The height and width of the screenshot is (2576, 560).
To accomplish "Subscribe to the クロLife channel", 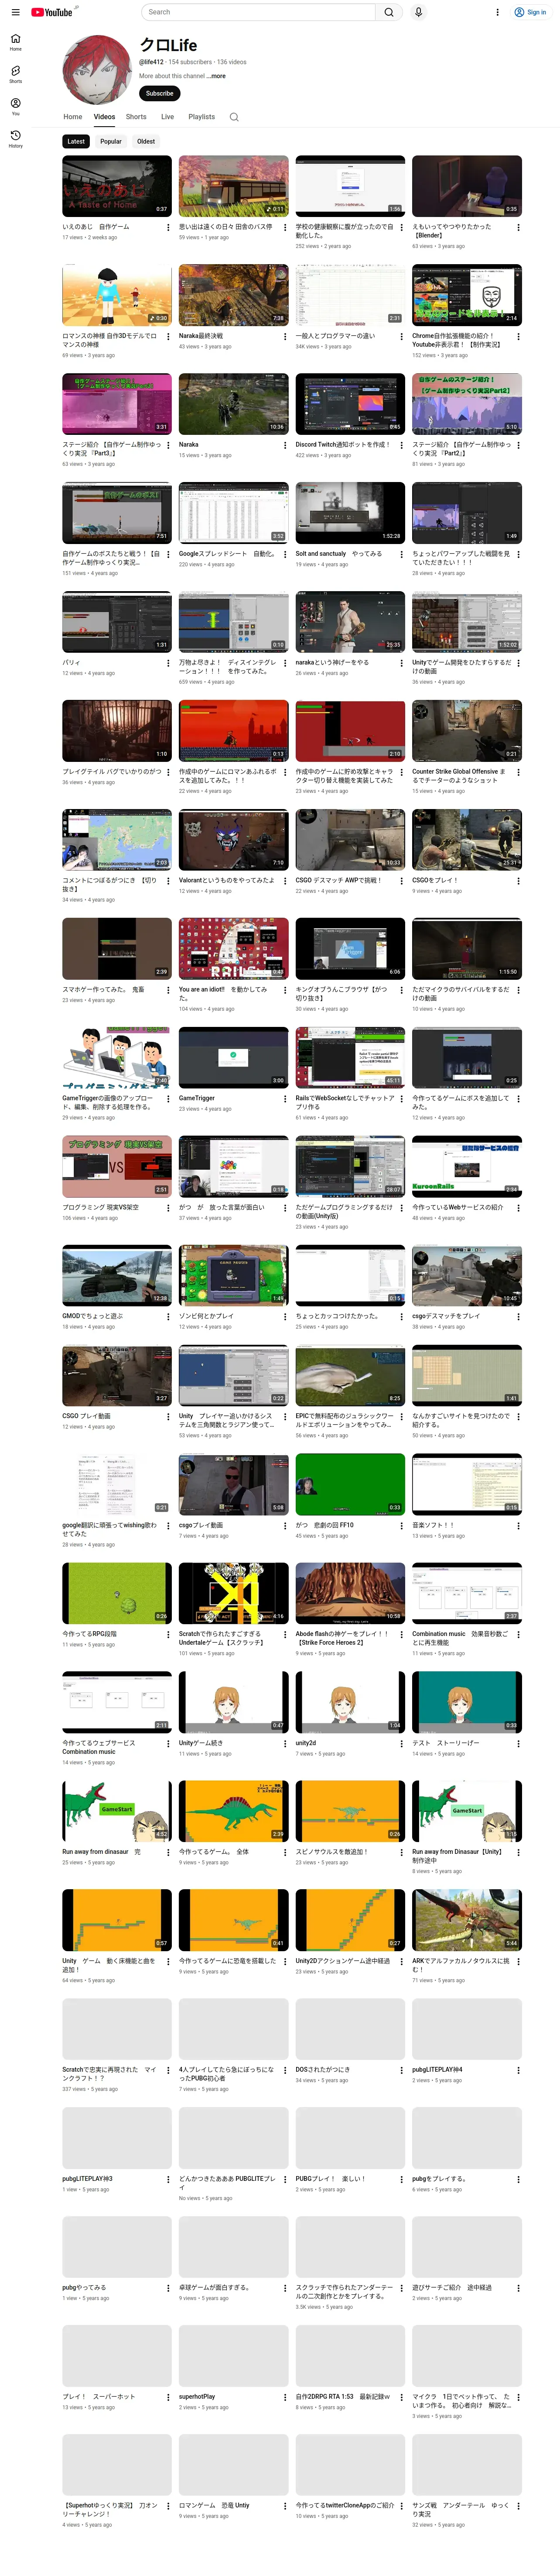I will (x=160, y=93).
